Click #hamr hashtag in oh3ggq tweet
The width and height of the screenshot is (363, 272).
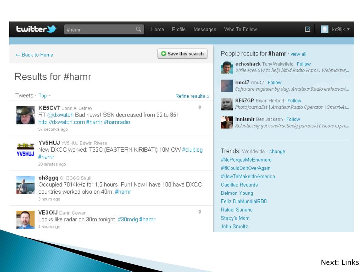pos(123,192)
